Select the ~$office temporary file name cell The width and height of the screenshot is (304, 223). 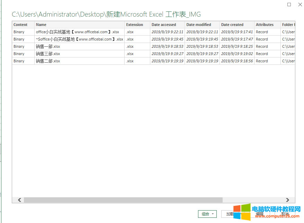coord(79,39)
